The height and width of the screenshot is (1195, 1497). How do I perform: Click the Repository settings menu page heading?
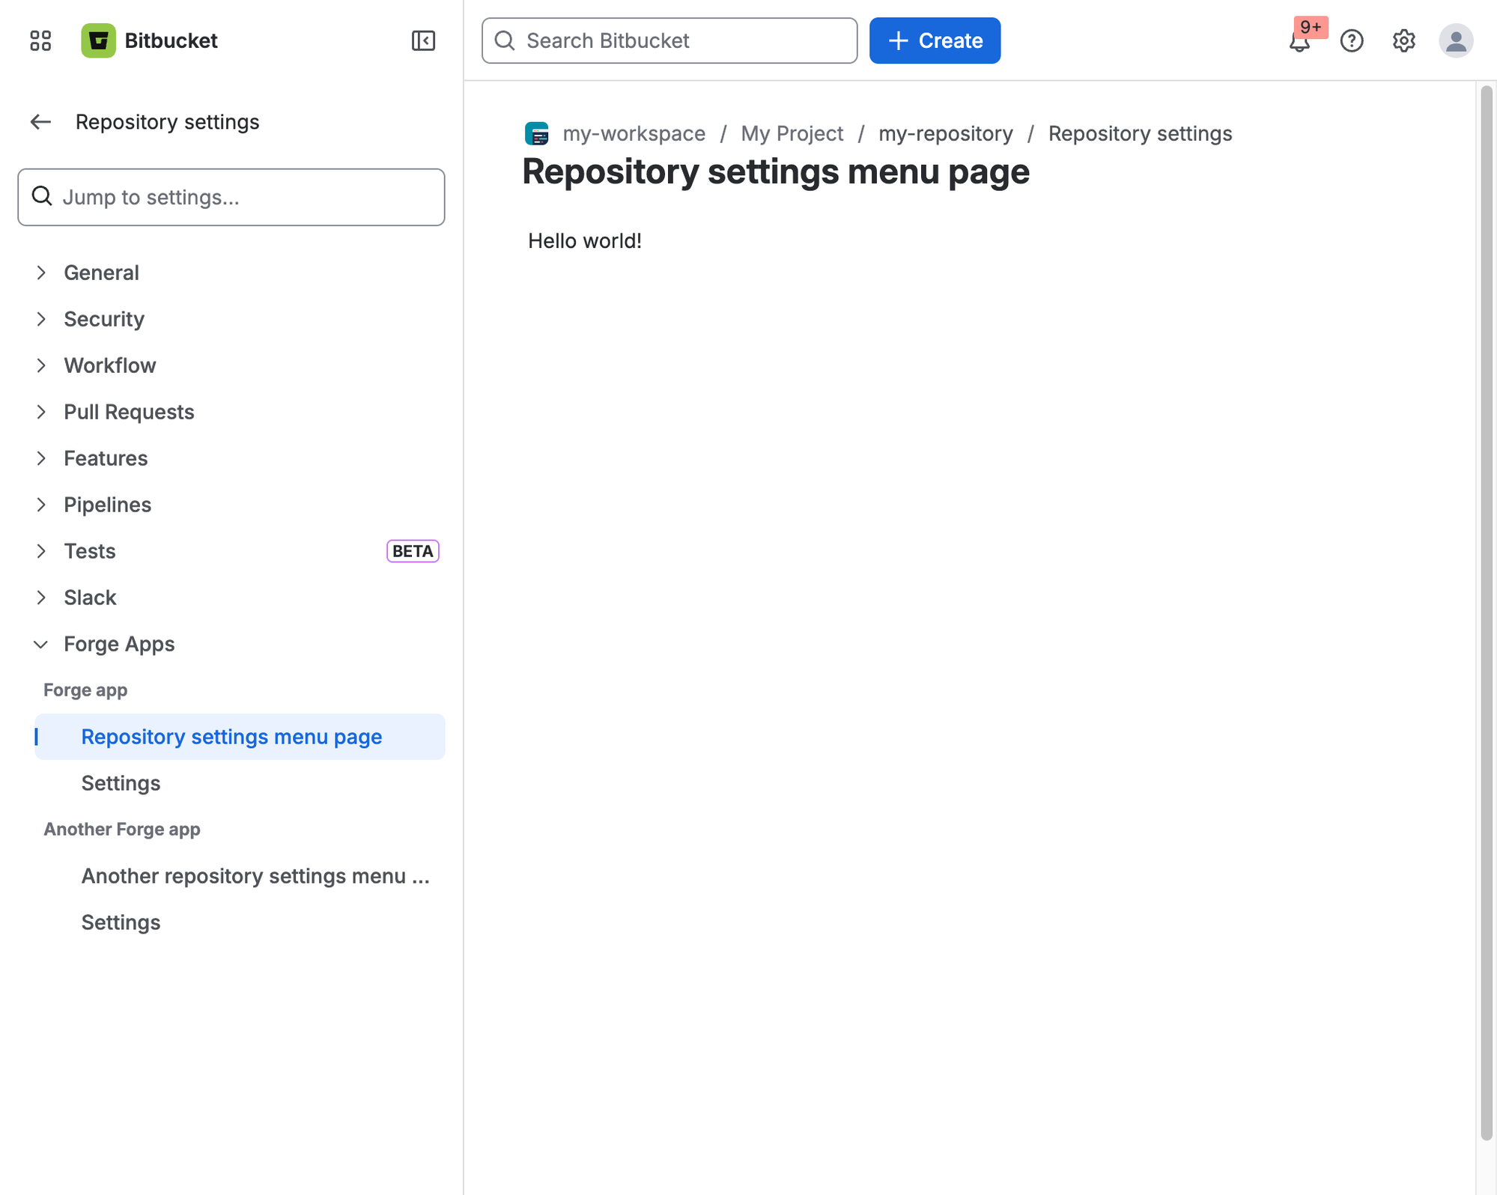[x=776, y=171]
